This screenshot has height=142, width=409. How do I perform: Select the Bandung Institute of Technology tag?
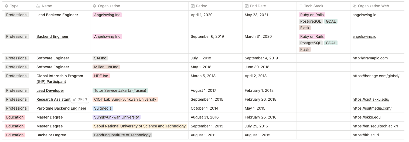122,135
